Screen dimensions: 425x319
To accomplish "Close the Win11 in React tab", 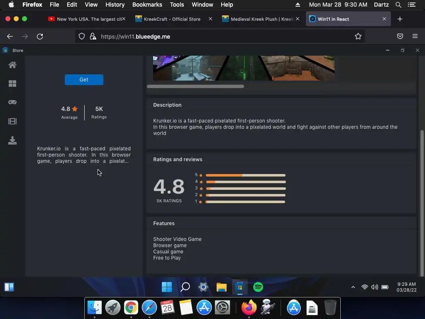I will [384, 19].
